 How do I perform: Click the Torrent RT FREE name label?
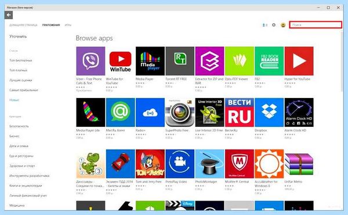(x=176, y=79)
